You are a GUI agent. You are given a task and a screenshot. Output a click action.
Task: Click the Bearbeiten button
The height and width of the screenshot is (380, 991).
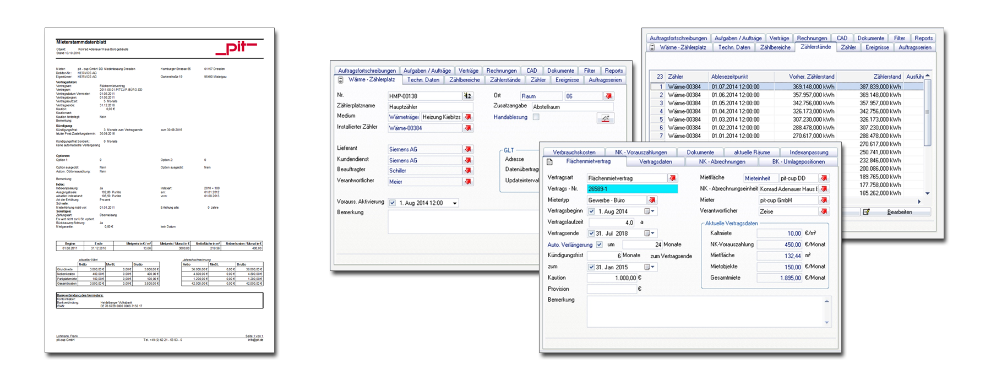895,212
